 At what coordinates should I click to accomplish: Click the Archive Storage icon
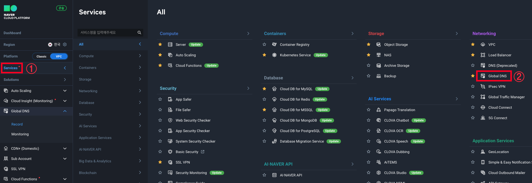point(378,65)
